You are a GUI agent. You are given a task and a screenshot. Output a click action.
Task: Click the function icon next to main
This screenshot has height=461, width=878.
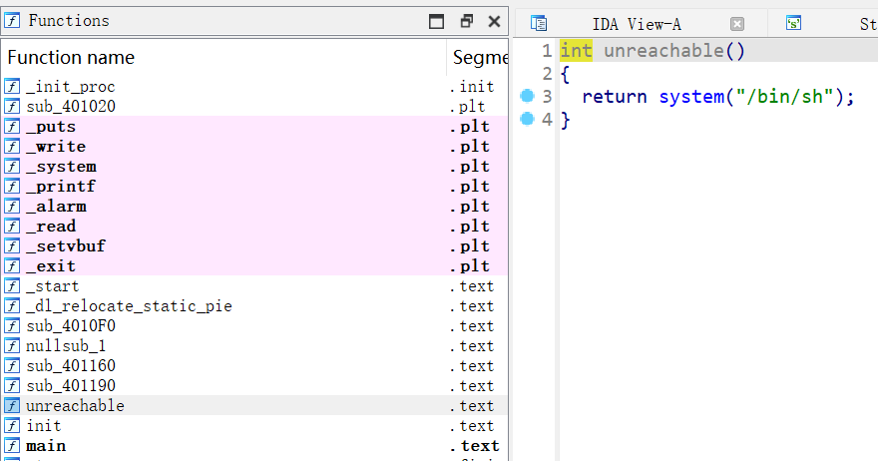click(12, 446)
